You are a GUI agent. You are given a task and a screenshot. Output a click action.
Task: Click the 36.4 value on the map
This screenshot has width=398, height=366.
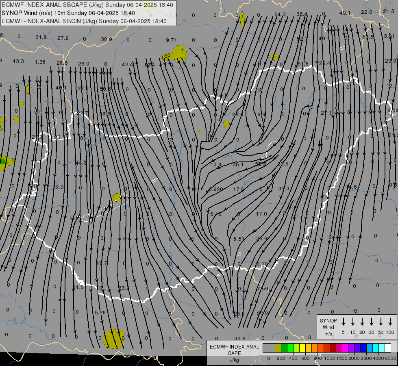302,14
